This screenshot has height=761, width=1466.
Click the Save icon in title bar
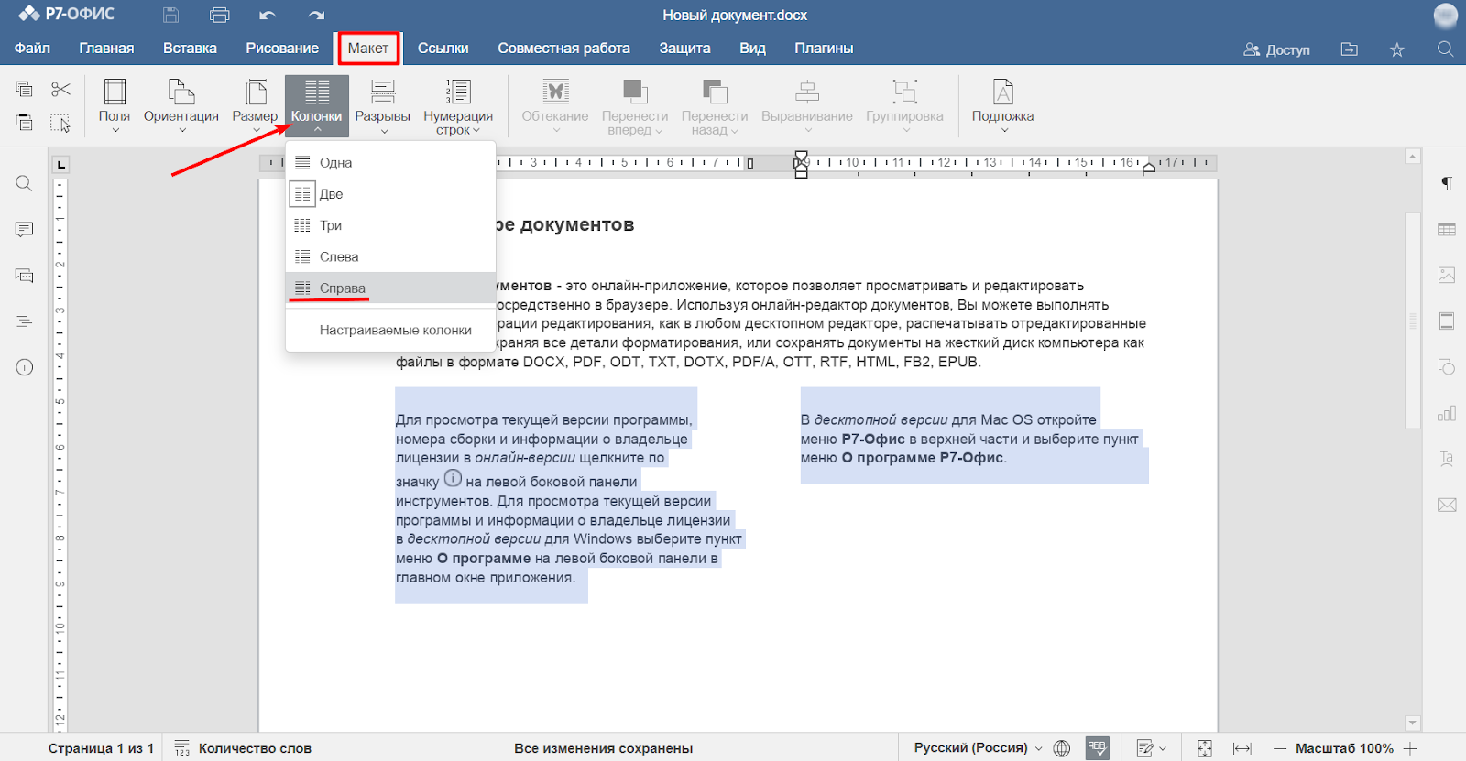pyautogui.click(x=170, y=15)
